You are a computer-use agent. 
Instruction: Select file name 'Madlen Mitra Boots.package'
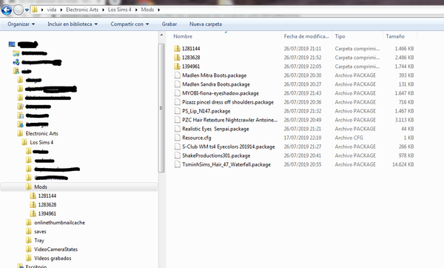click(215, 76)
